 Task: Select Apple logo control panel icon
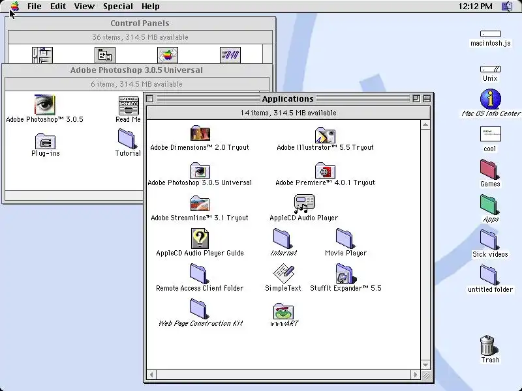168,55
